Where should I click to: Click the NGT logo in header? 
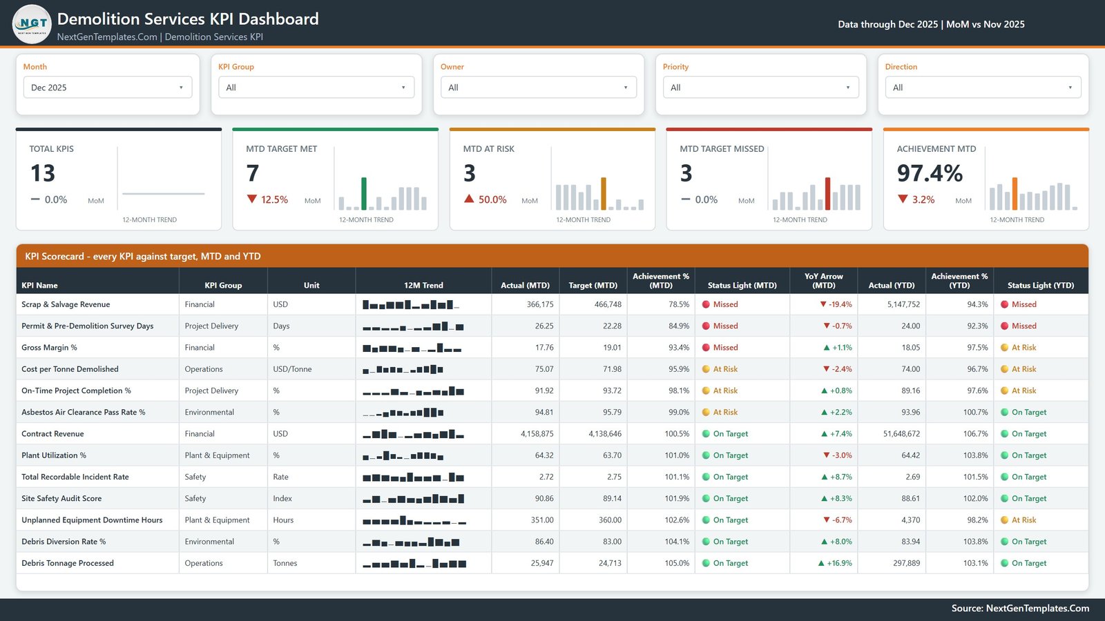pyautogui.click(x=32, y=24)
